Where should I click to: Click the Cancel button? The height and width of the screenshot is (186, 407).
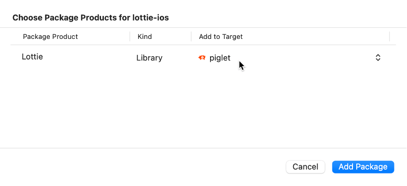click(305, 167)
